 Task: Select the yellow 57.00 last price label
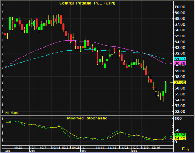[x=180, y=82]
